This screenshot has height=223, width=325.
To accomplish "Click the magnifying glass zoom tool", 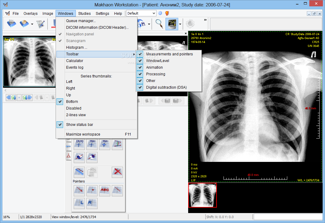I will pyautogui.click(x=159, y=24).
